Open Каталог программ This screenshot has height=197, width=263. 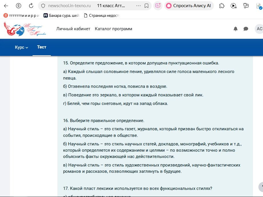coord(114,29)
